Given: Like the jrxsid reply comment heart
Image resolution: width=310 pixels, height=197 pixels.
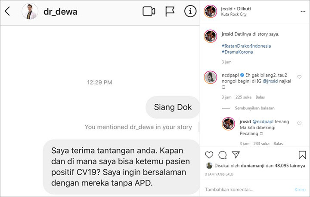Looking at the screenshot, I should (299, 124).
